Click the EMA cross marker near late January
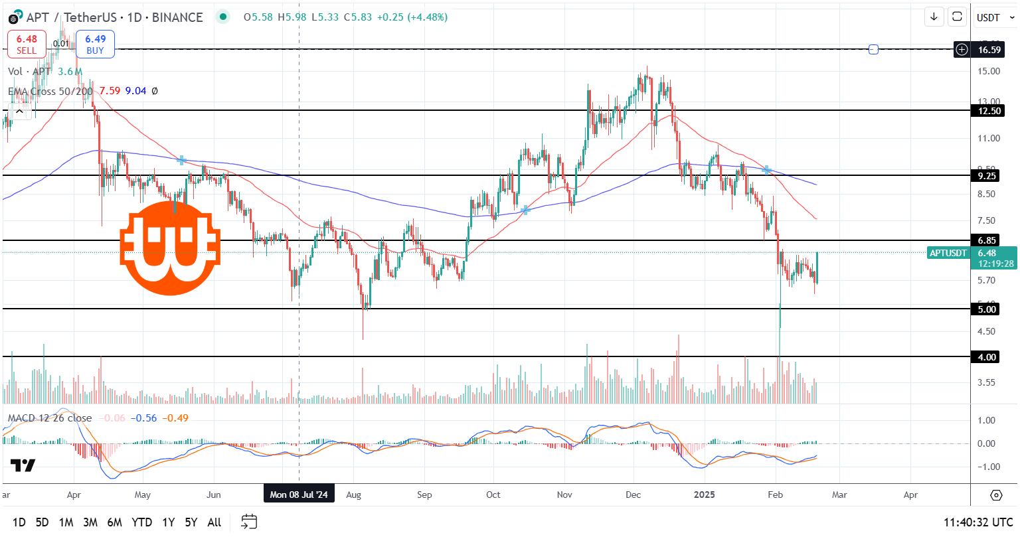 coord(766,170)
